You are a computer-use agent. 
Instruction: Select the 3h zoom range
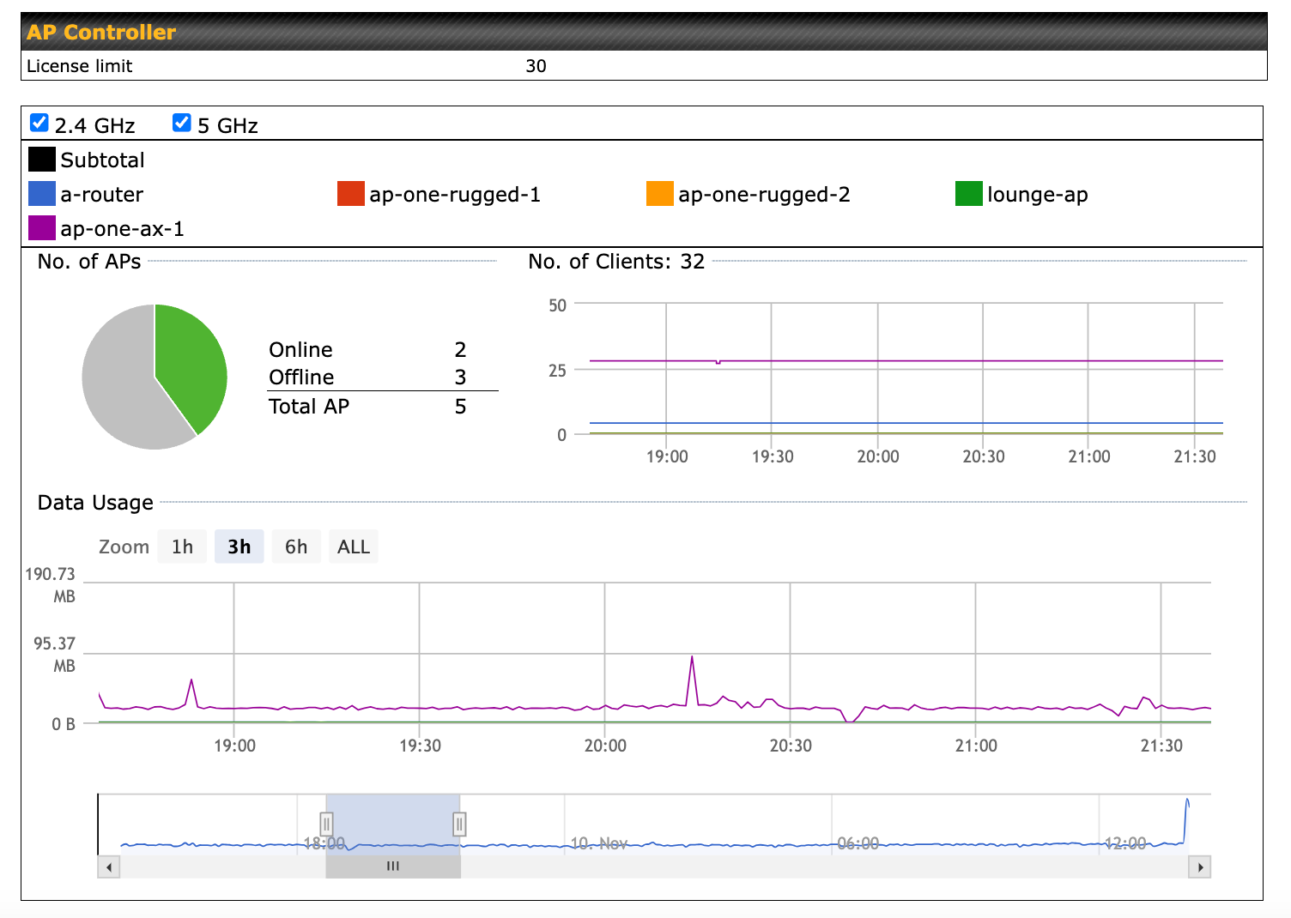pos(239,547)
